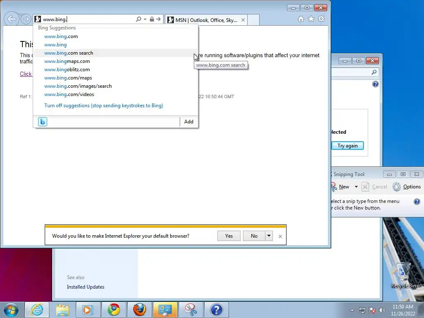Click the search magnifier in background window
This screenshot has height=318, width=424.
[374, 72]
